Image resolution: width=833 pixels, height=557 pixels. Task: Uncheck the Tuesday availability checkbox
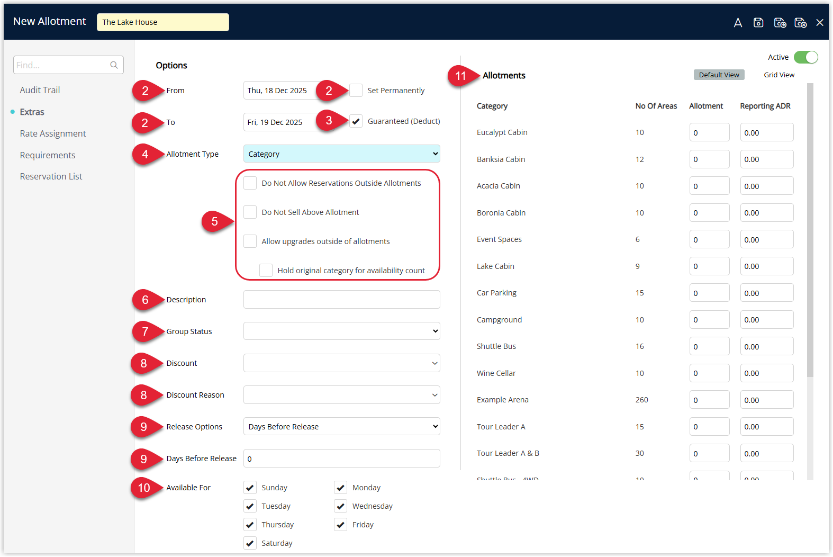pos(250,506)
